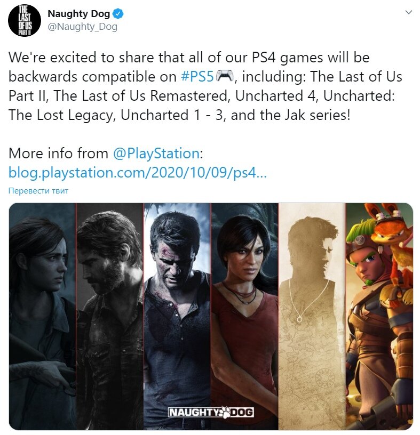Expand the tweet options chevron
420x435 pixels.
(x=408, y=12)
